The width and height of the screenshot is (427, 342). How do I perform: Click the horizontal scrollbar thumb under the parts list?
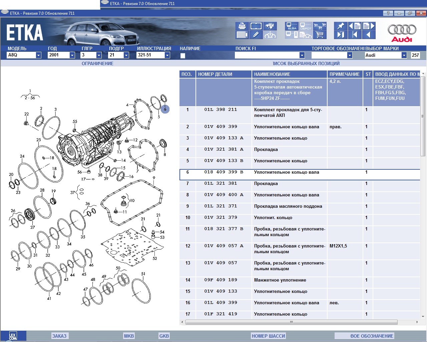(x=291, y=322)
